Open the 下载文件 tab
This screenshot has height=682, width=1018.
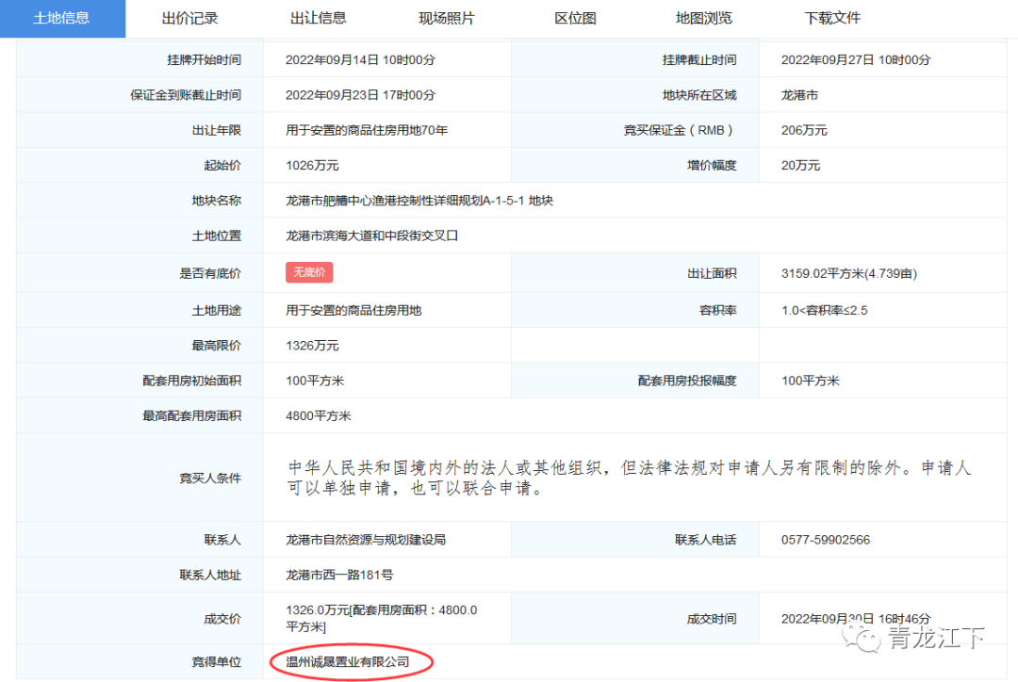coord(832,18)
